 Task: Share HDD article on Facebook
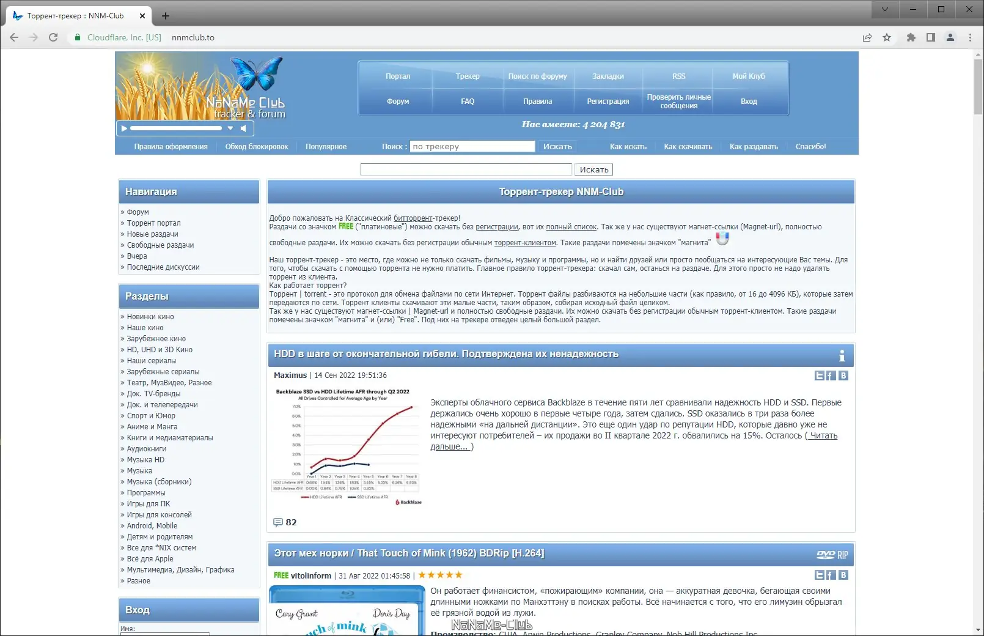click(831, 375)
